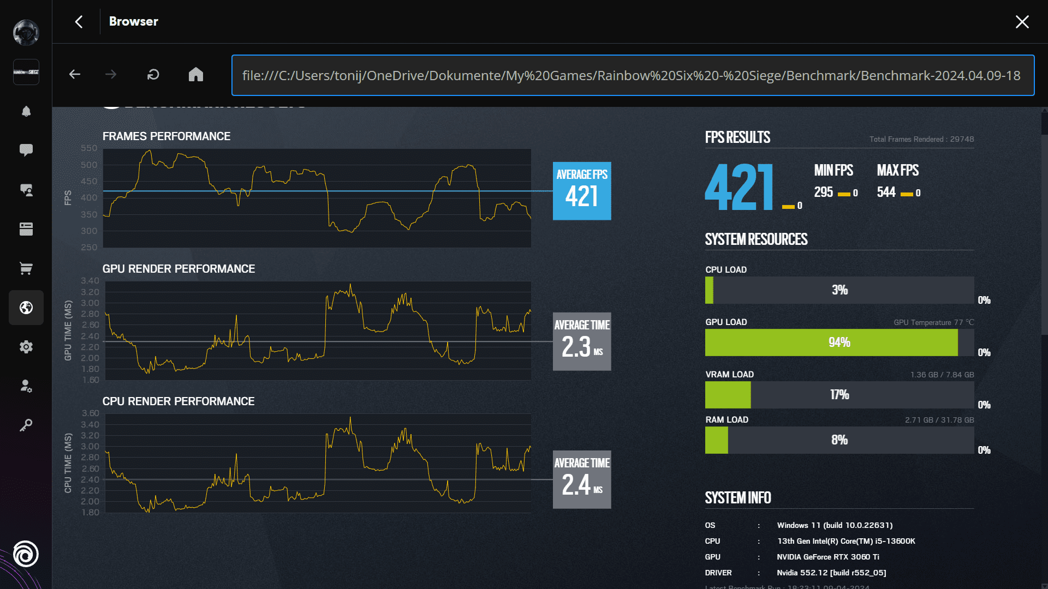Screen dimensions: 1048x589
Task: Click the MIN FPS 295 value
Action: [824, 192]
